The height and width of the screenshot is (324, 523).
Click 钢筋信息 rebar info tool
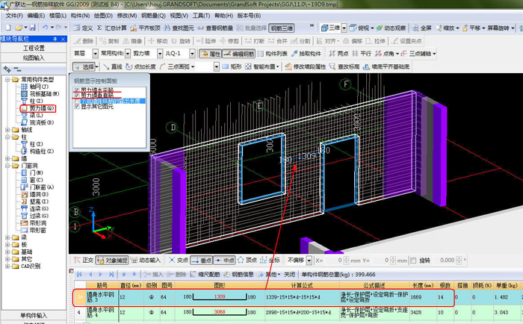238,274
